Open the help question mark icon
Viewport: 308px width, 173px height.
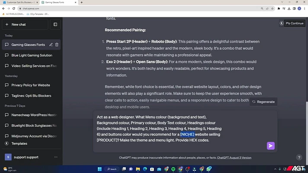[x=299, y=157]
